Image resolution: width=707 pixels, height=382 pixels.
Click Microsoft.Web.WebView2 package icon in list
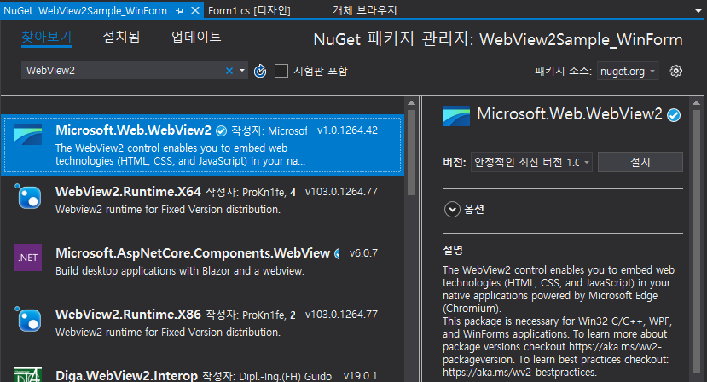click(x=28, y=135)
